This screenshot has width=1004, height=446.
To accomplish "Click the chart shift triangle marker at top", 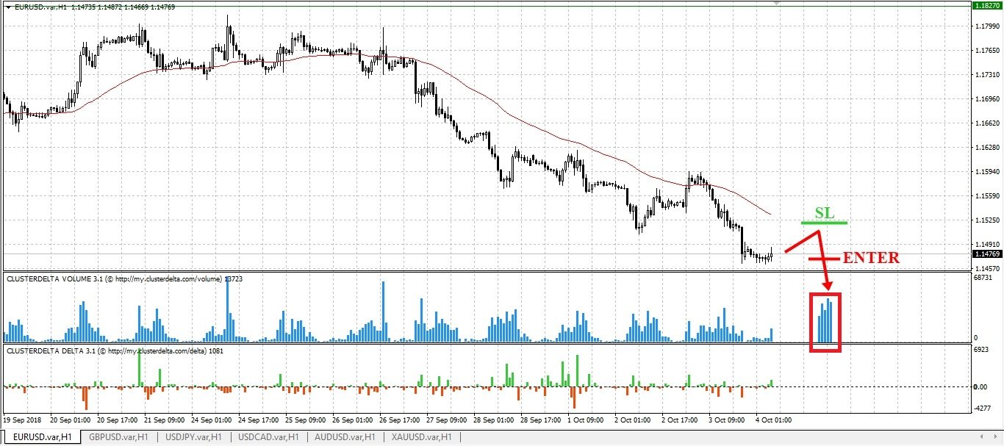I will 776,4.
